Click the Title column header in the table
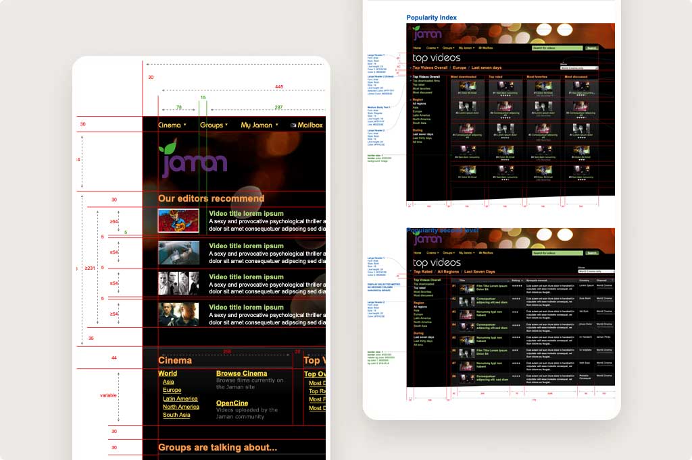 point(462,281)
